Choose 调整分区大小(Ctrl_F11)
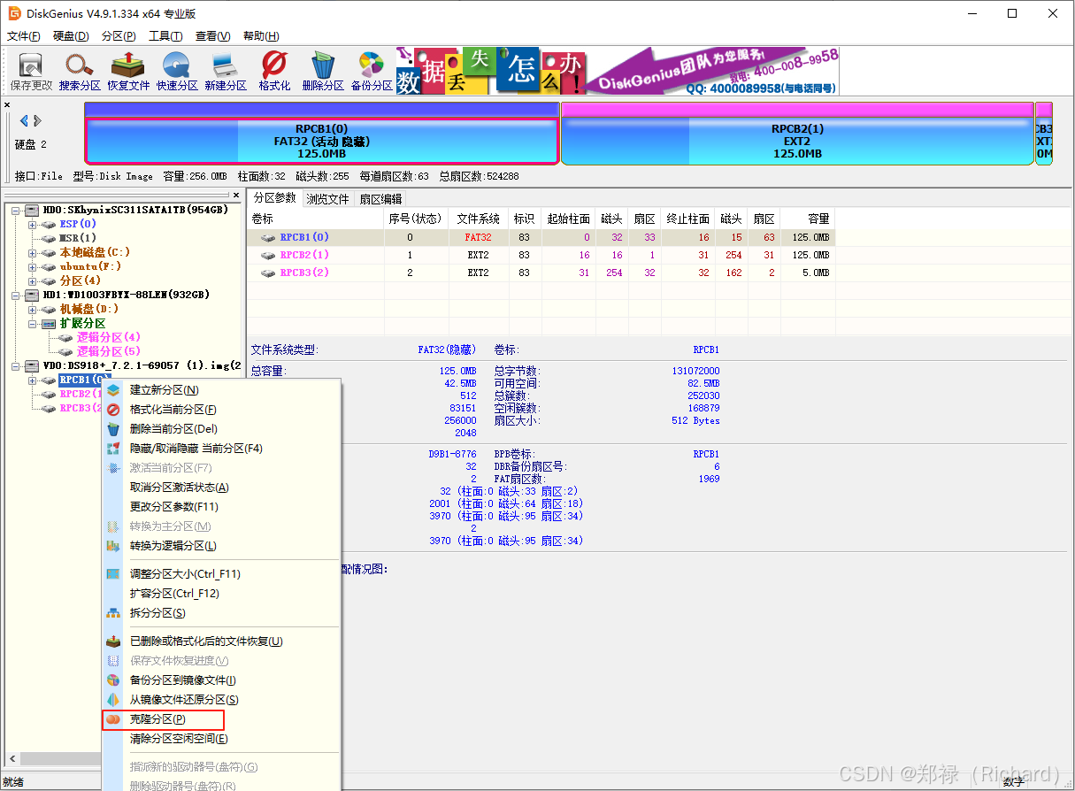This screenshot has height=791, width=1075. 221,573
